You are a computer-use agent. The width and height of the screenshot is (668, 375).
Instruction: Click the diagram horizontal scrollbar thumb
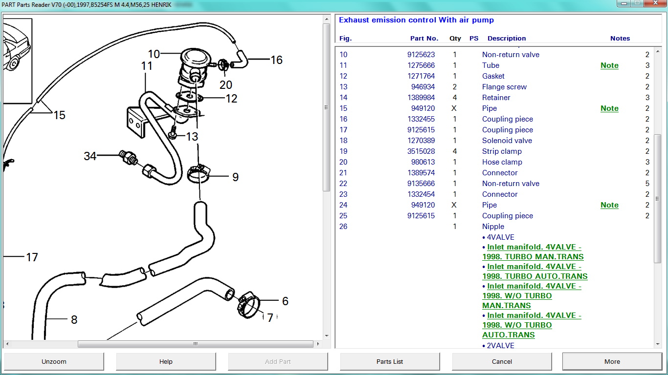tap(196, 344)
